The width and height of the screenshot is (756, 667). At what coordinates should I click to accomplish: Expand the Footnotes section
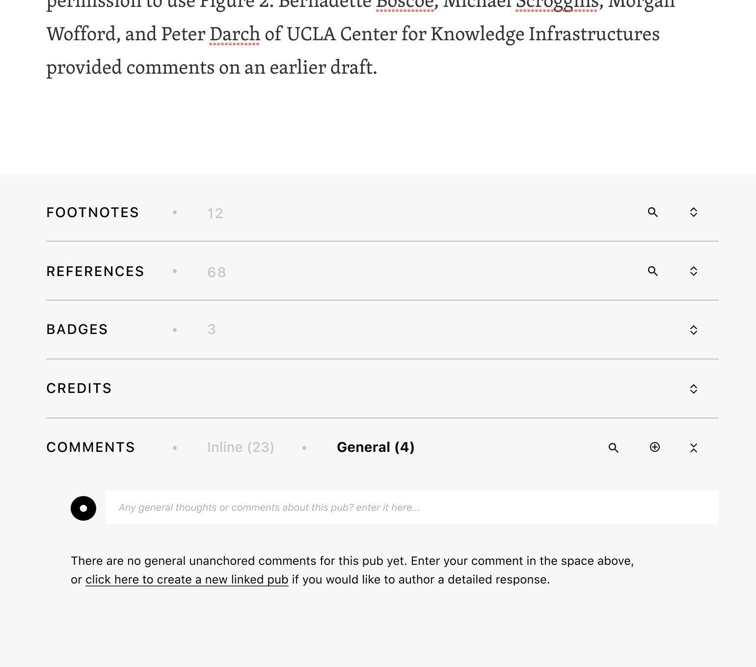(694, 212)
